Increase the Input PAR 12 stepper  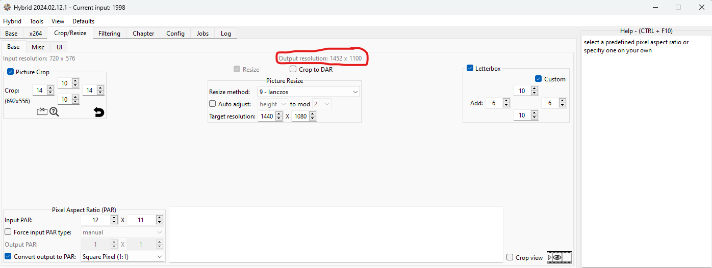click(114, 218)
